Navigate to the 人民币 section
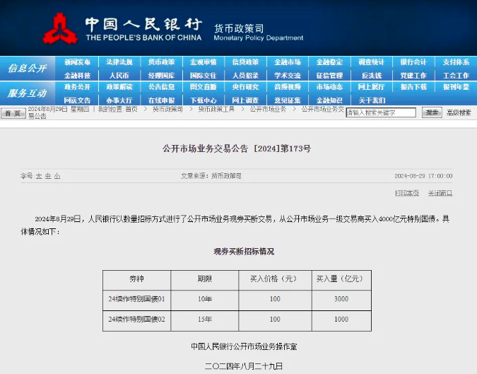Viewport: 477px width, 374px height. click(x=119, y=75)
